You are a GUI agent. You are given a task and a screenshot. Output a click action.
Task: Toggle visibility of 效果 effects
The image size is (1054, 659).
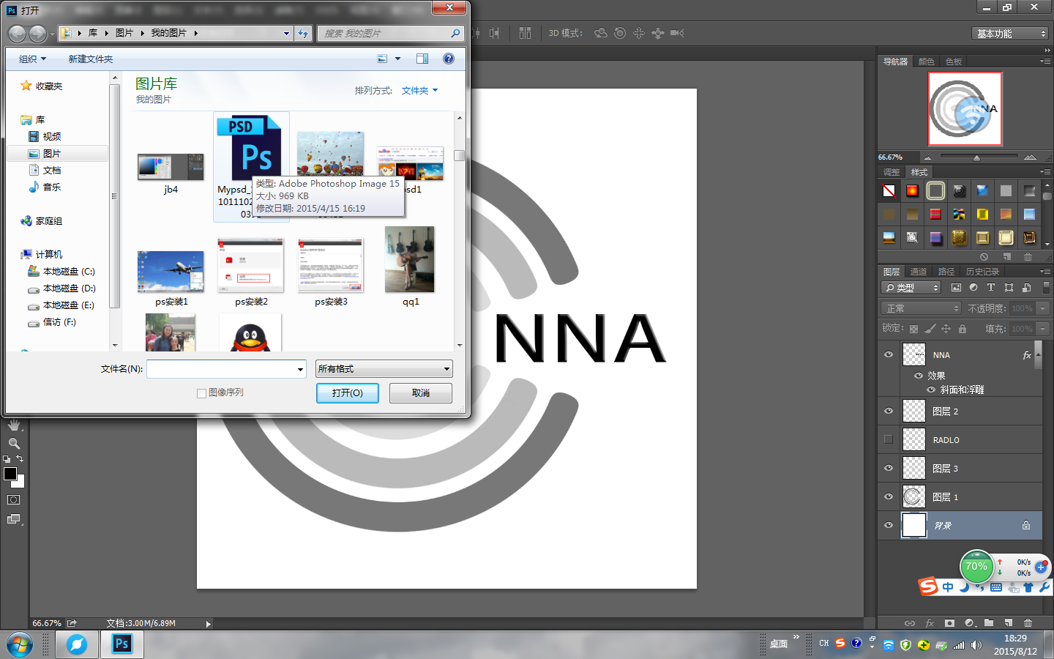(919, 376)
